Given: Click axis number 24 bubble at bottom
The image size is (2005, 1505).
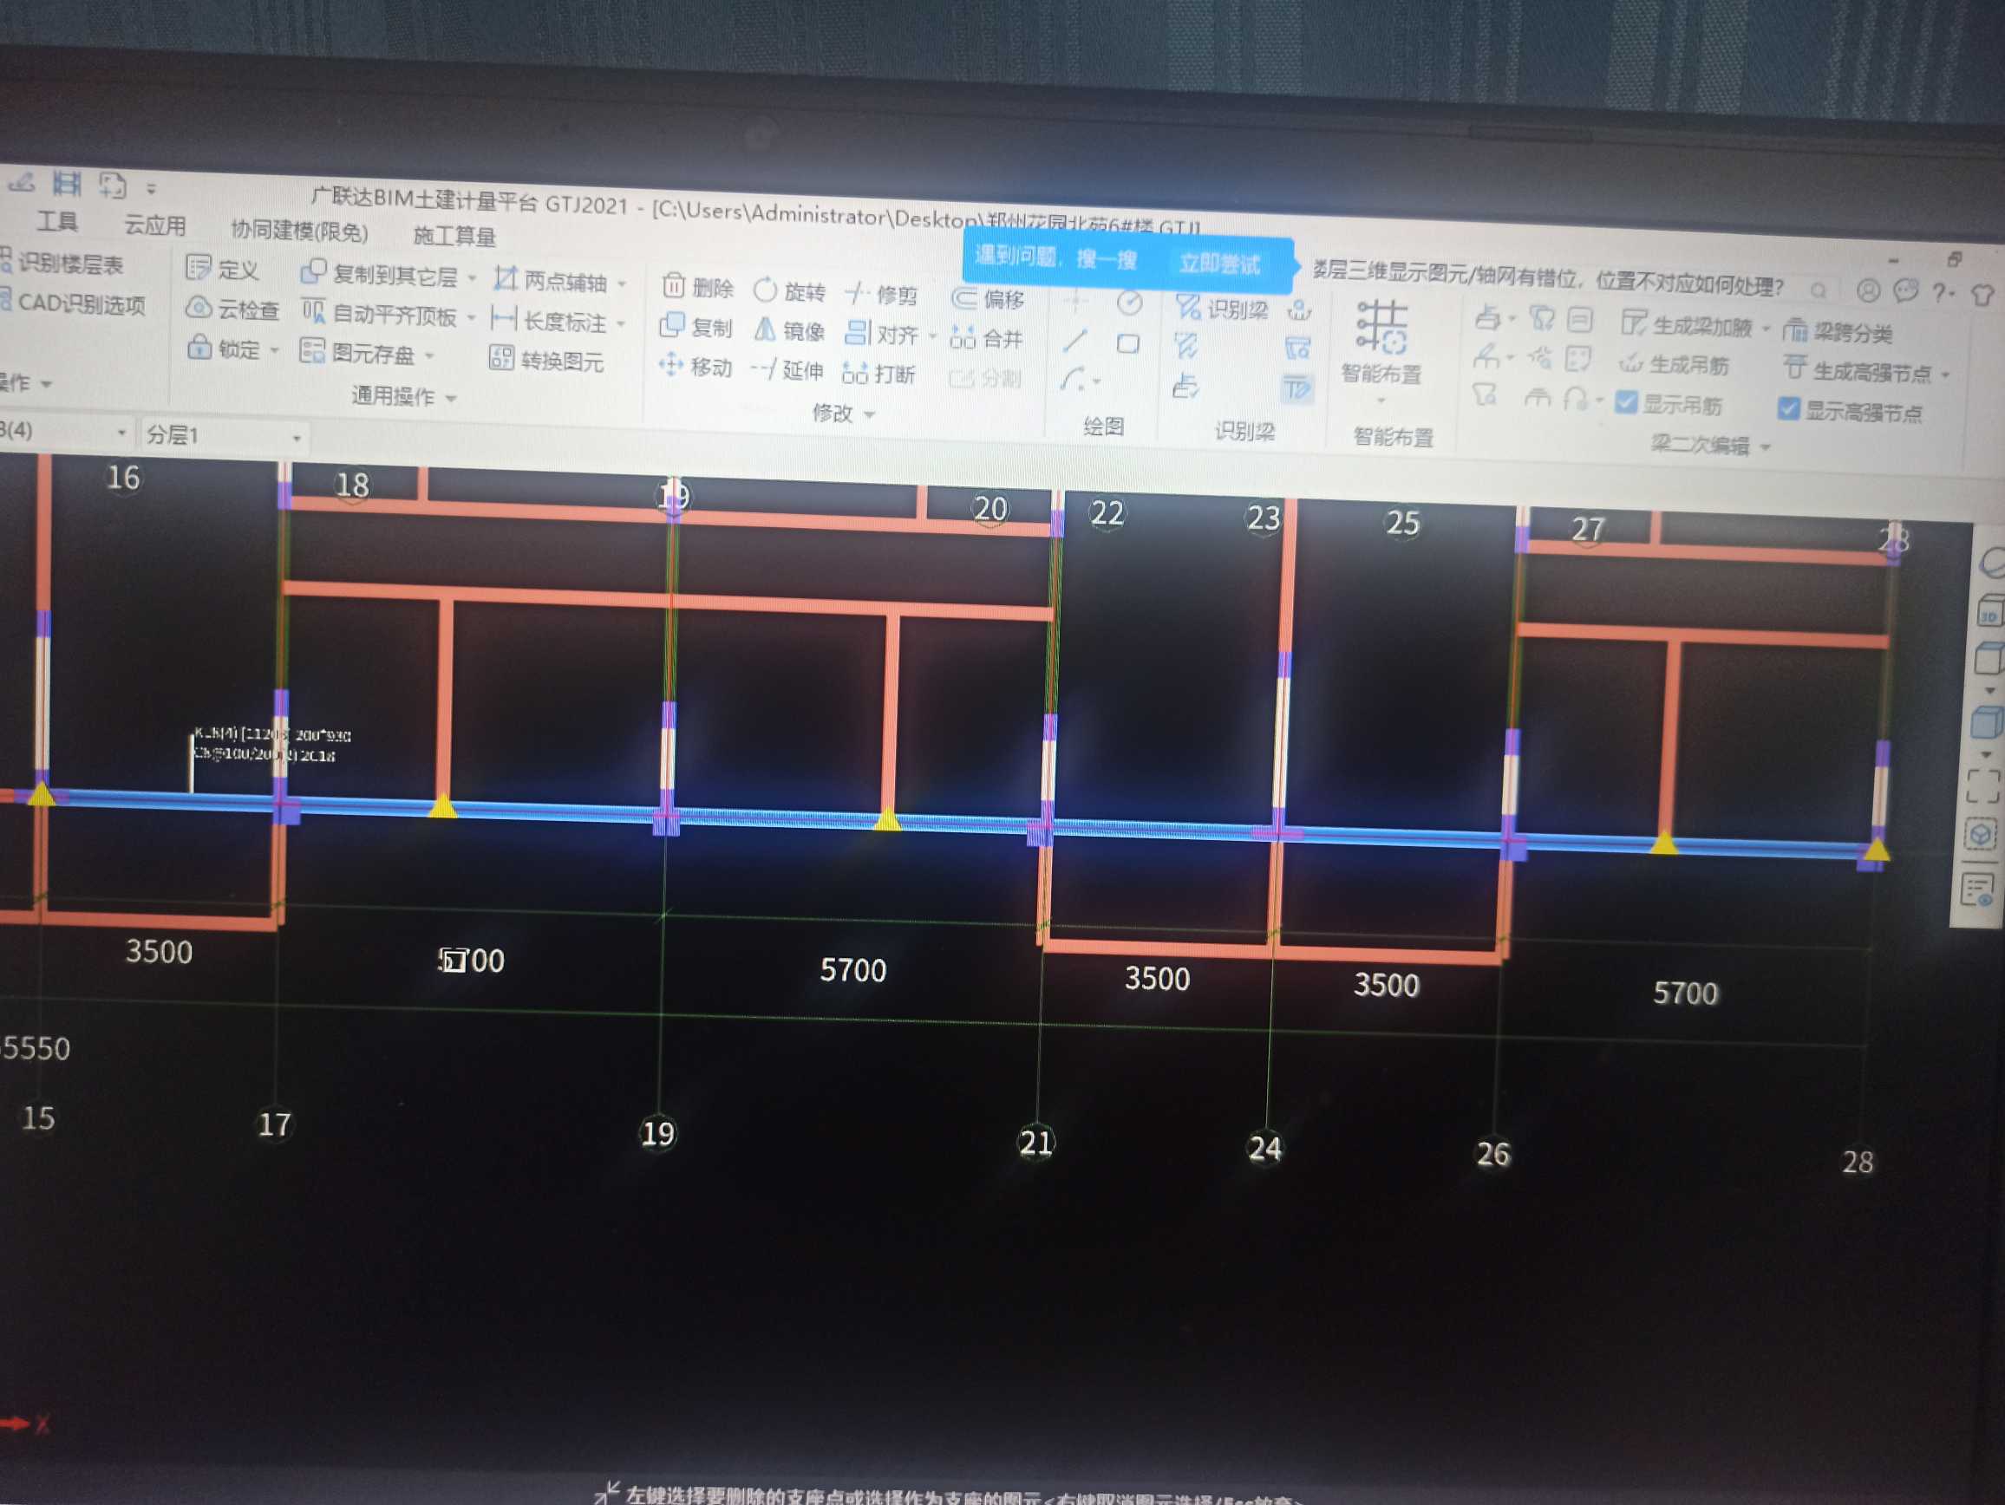Looking at the screenshot, I should (x=1264, y=1148).
